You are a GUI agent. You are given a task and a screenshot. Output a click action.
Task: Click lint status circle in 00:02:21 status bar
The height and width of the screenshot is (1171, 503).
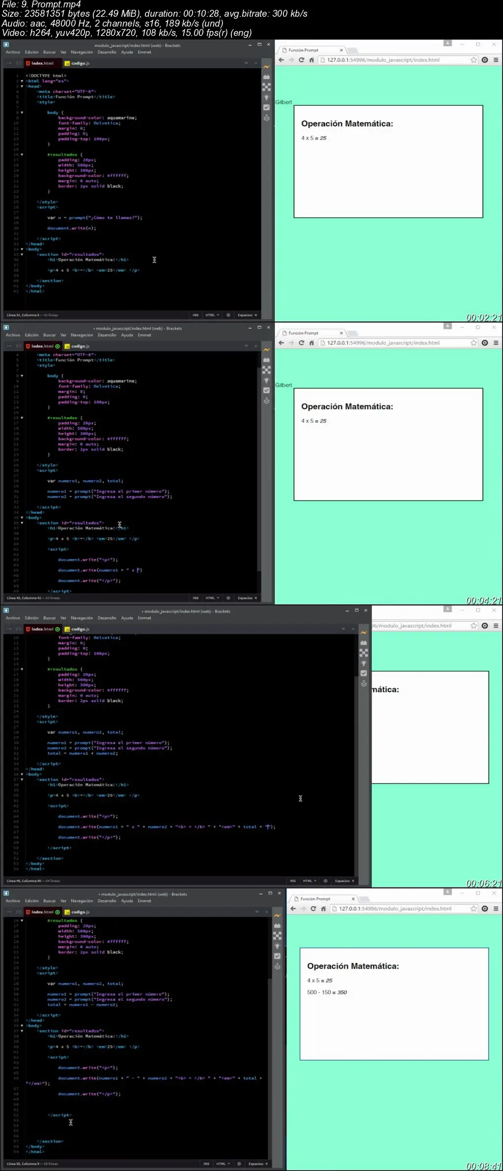pyautogui.click(x=228, y=315)
